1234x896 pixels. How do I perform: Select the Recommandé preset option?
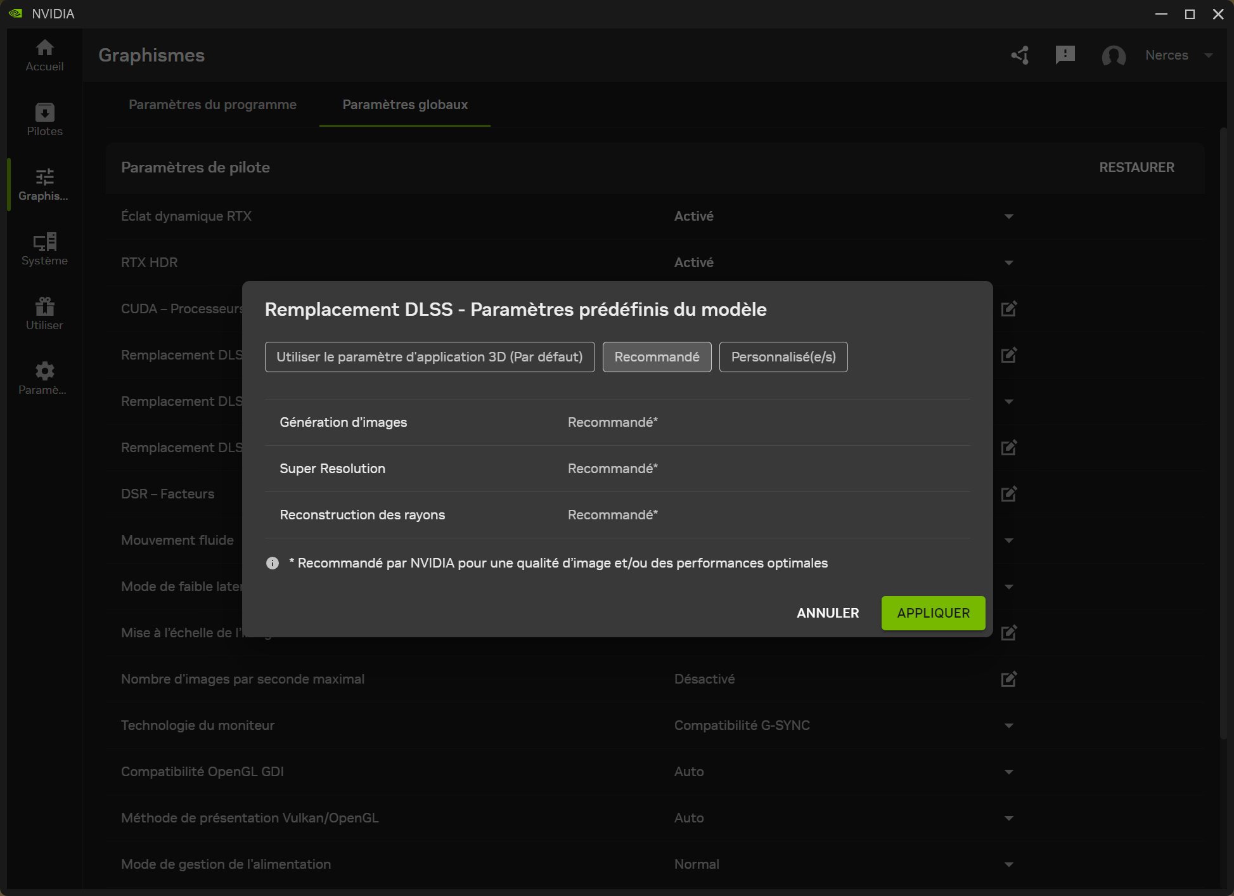657,357
